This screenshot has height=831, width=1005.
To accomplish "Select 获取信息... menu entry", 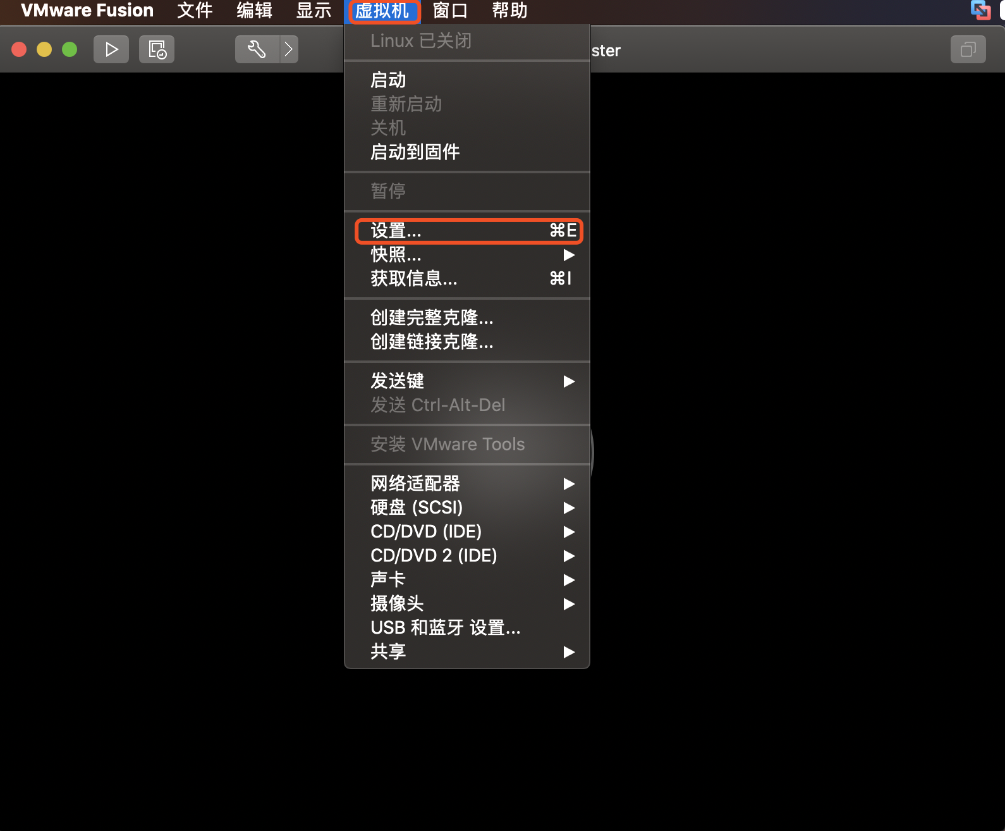I will pyautogui.click(x=467, y=279).
